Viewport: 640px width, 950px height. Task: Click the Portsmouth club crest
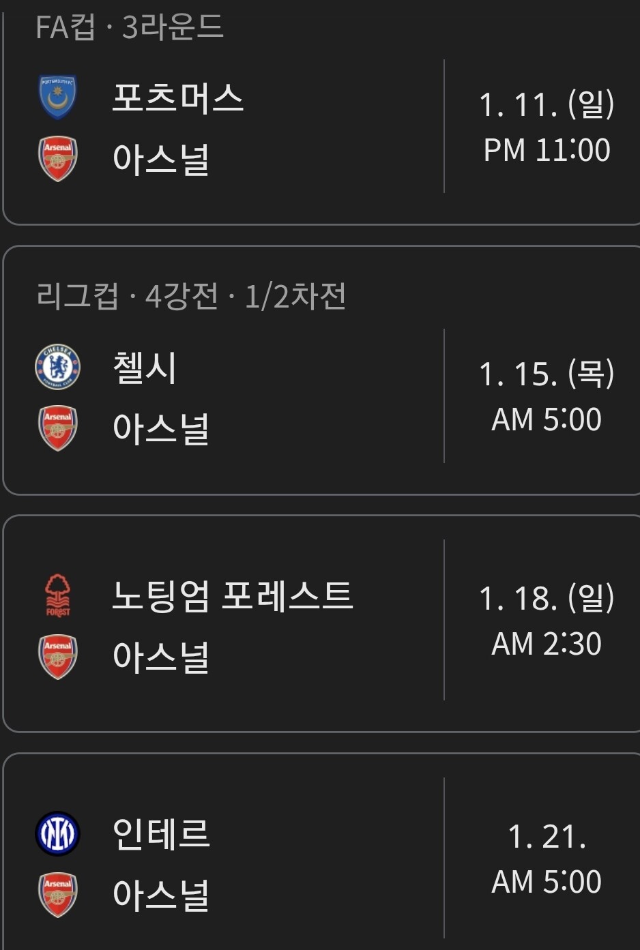[57, 98]
